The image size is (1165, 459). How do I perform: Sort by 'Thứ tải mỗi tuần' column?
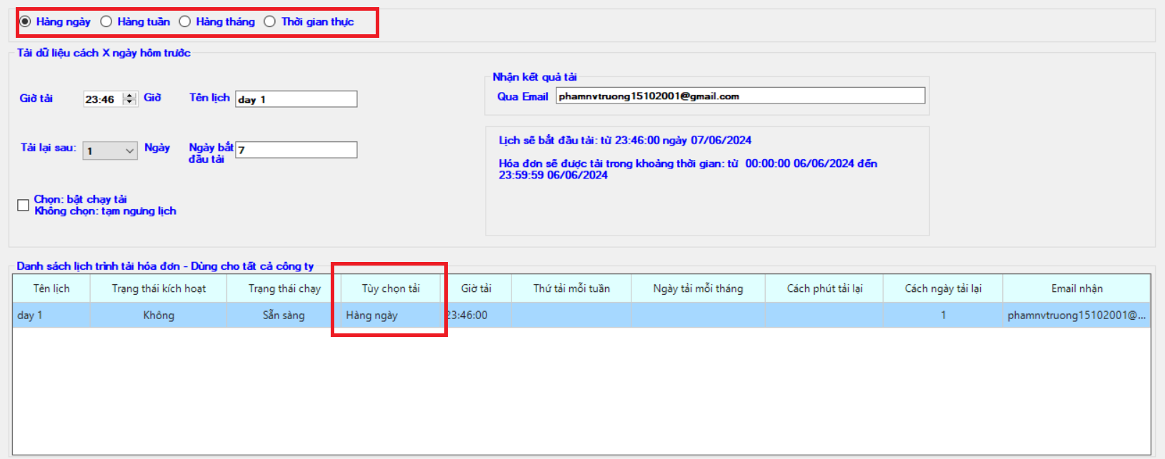[571, 288]
